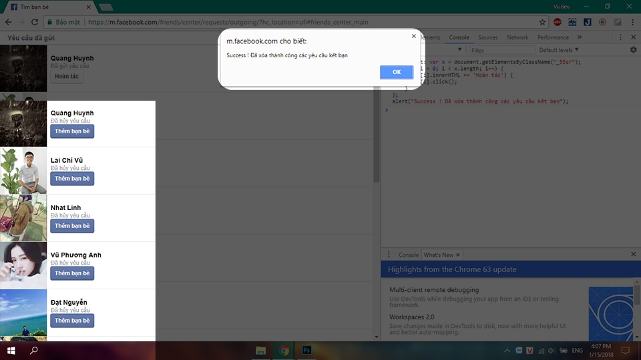641x360 pixels.
Task: Open Windows Start menu
Action: pos(11,351)
